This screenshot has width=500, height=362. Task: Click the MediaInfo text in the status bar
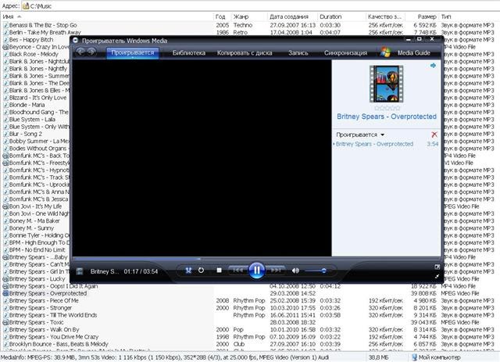click(166, 357)
